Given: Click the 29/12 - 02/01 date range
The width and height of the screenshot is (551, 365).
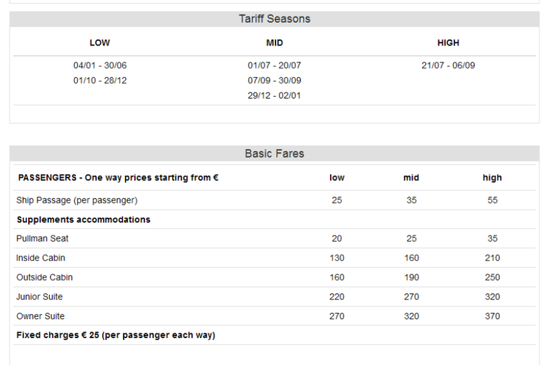Looking at the screenshot, I should click(274, 95).
